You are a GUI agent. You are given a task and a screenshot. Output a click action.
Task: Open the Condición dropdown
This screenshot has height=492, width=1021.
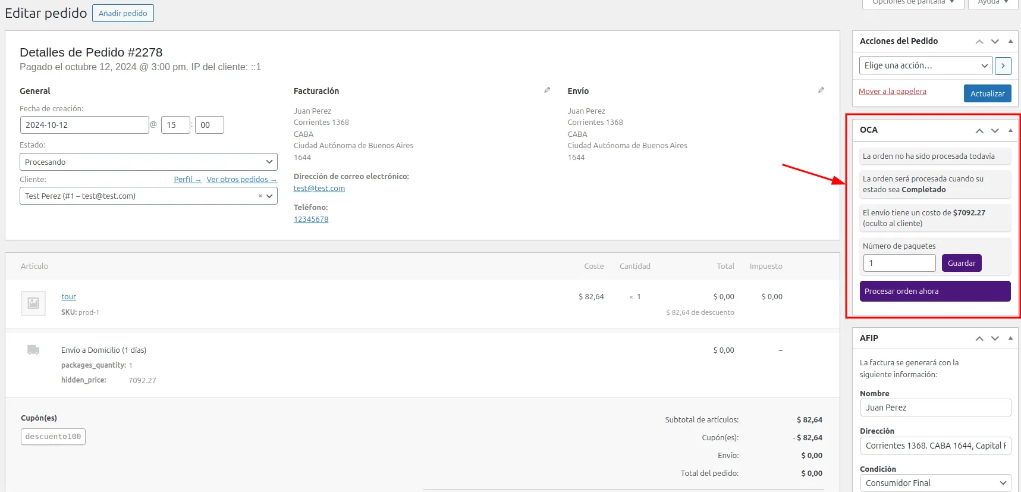pyautogui.click(x=935, y=483)
